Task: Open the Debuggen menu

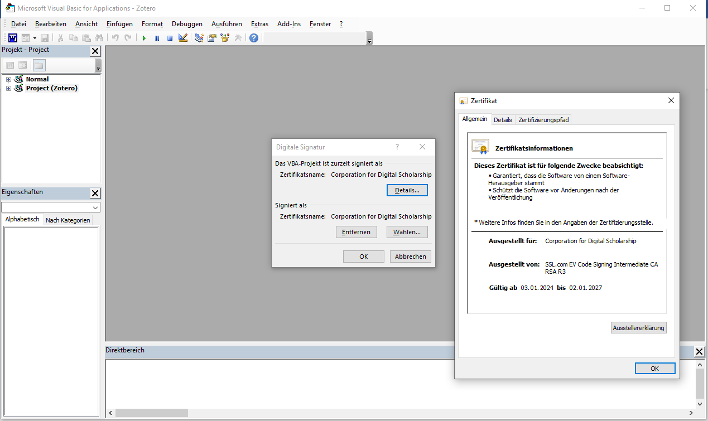Action: pos(187,24)
